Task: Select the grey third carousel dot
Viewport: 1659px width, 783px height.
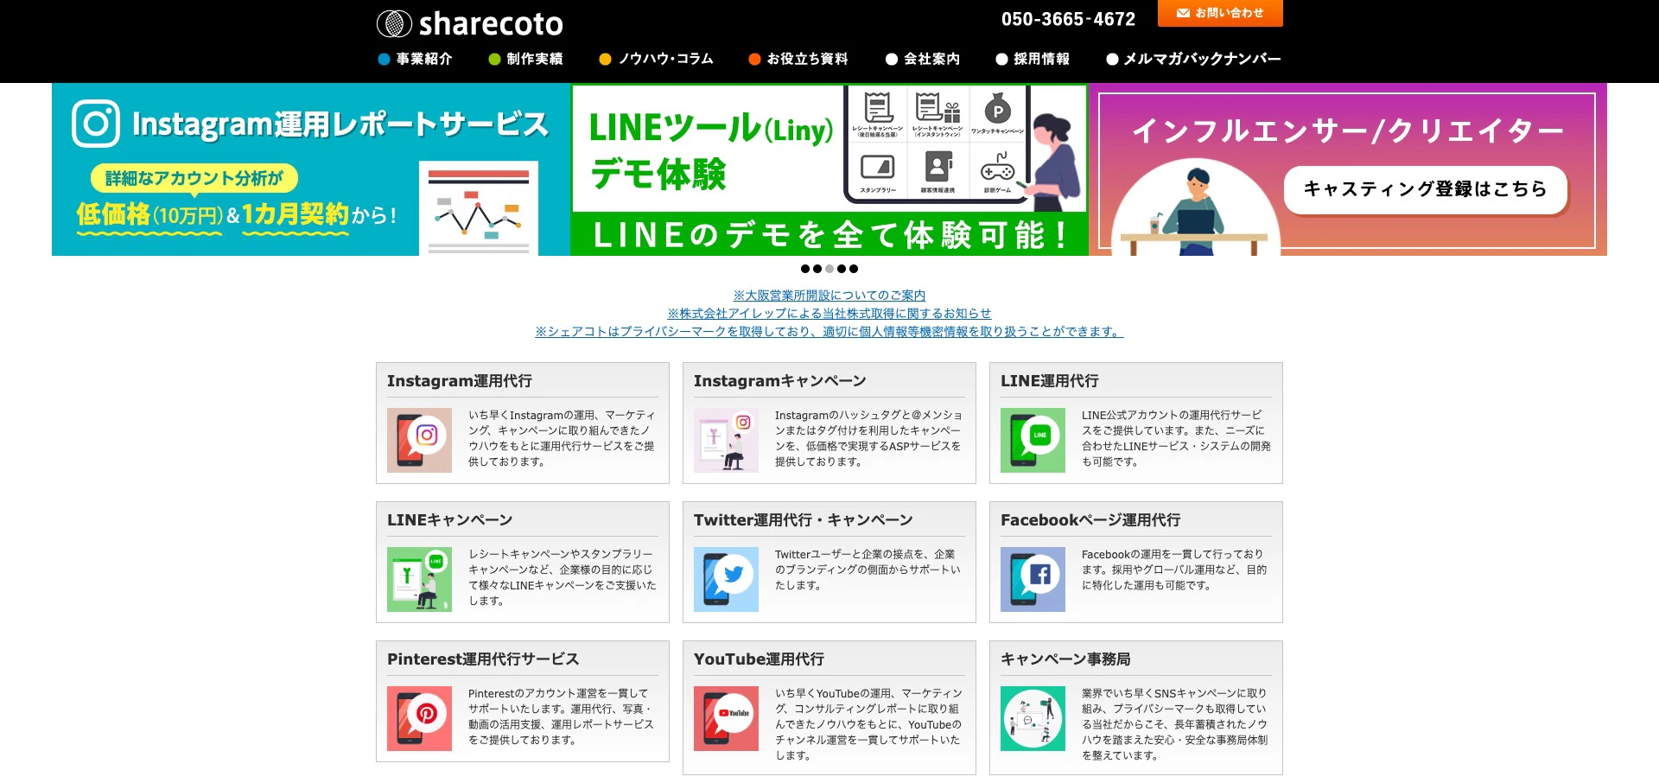Action: tap(829, 269)
